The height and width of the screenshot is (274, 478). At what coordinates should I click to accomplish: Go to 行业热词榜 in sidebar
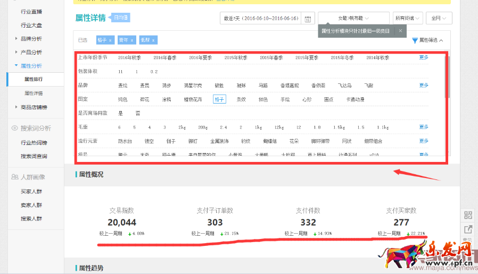pyautogui.click(x=34, y=143)
